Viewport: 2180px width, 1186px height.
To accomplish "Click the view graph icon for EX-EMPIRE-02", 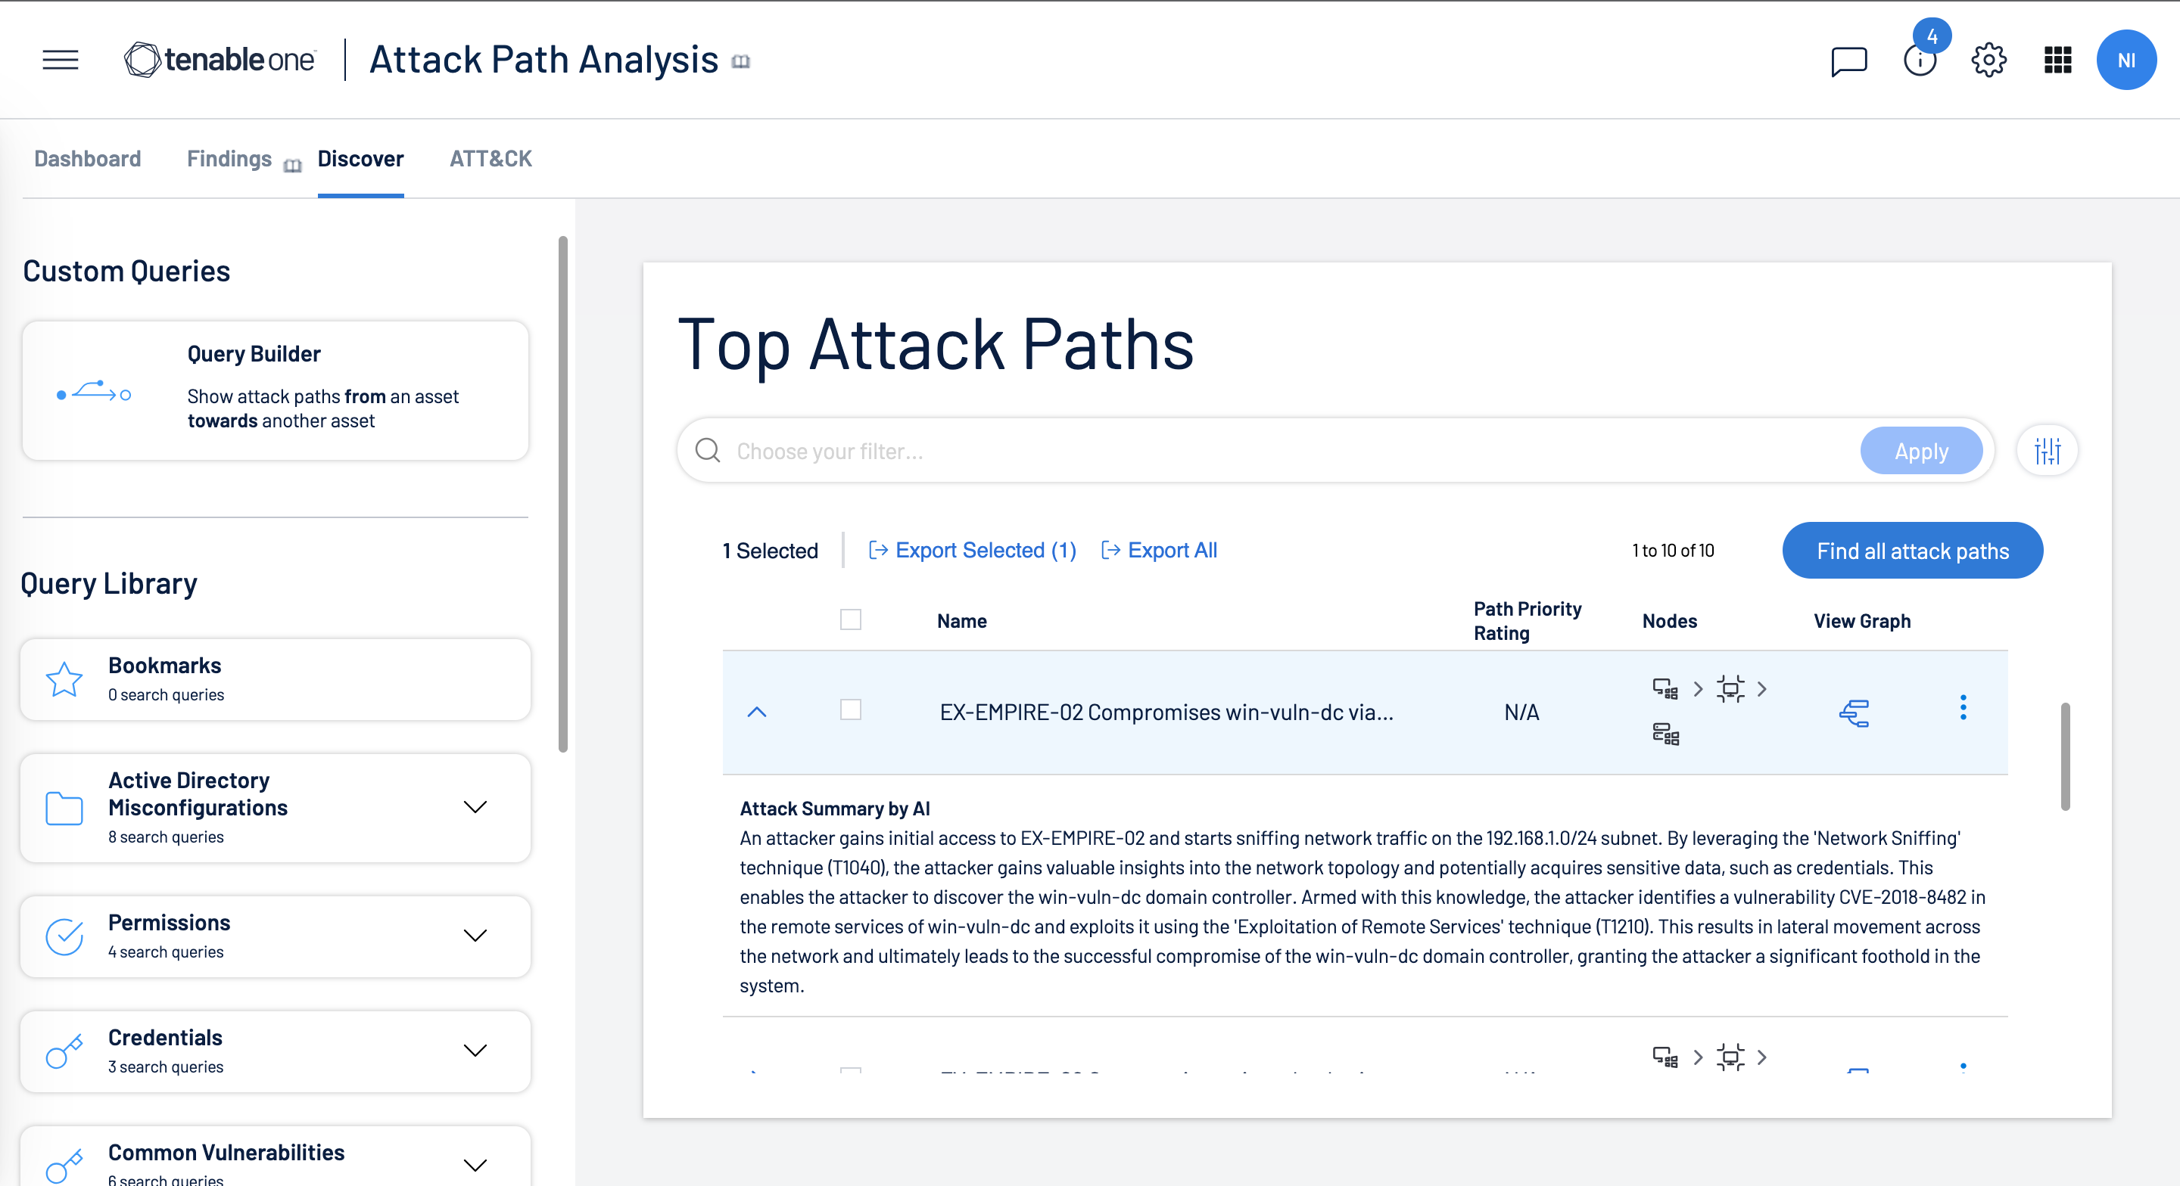I will pos(1855,711).
